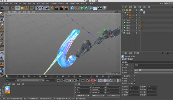Open the floor environment icon
Screen dimensions: 173x100
pos(95,8)
